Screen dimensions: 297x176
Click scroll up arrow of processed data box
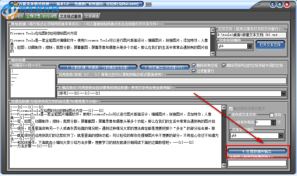click(224, 107)
